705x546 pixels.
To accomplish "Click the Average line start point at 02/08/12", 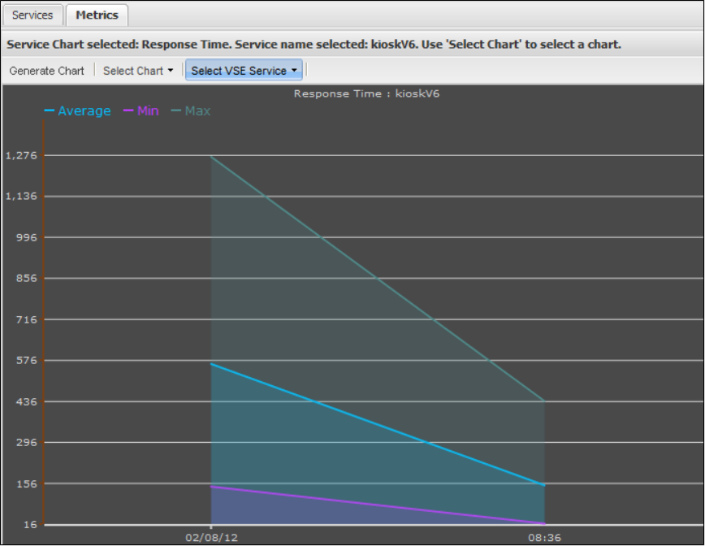I will click(211, 364).
